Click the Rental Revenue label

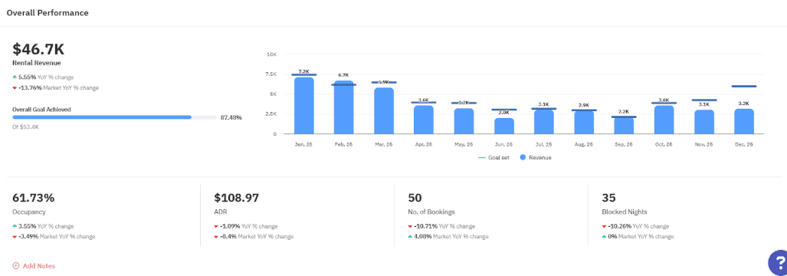[37, 63]
